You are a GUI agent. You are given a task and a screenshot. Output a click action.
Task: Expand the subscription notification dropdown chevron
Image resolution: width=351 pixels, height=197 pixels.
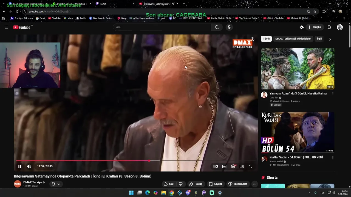(59, 184)
